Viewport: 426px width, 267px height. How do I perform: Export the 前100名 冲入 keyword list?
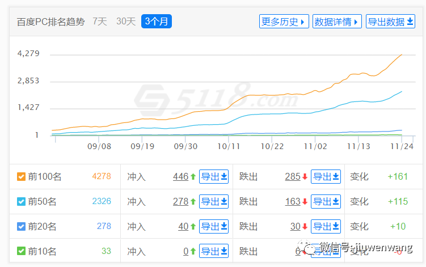[214, 177]
